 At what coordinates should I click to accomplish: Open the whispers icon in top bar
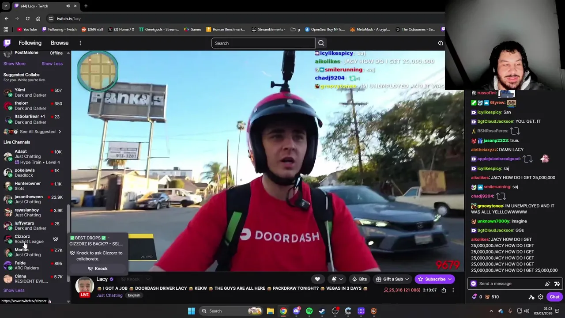coord(440,43)
